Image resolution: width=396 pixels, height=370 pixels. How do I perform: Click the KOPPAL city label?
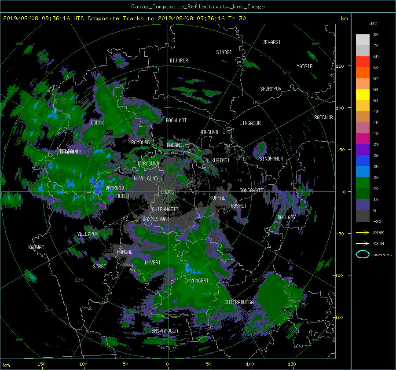coord(217,198)
